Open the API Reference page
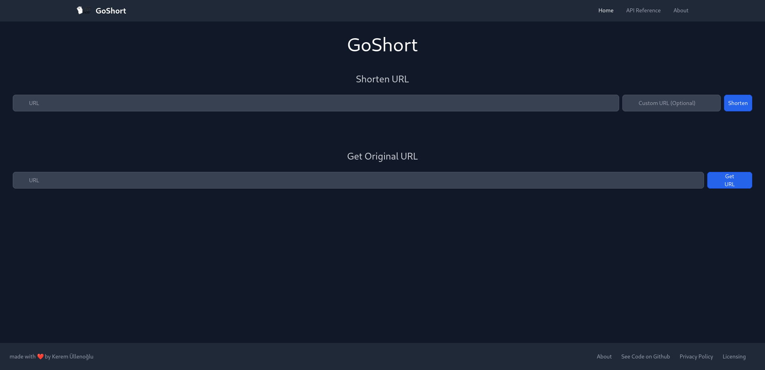This screenshot has height=370, width=765. (643, 10)
